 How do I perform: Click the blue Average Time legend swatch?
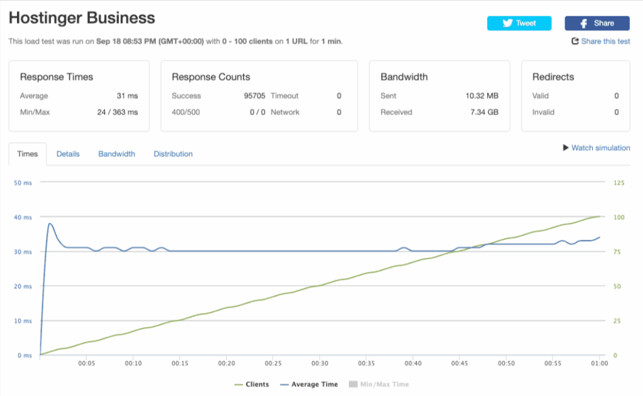click(x=283, y=384)
